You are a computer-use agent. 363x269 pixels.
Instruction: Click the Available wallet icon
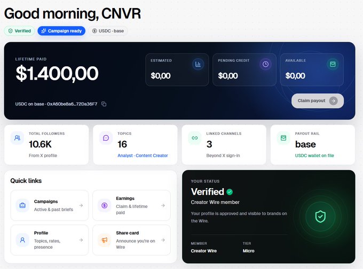point(333,64)
